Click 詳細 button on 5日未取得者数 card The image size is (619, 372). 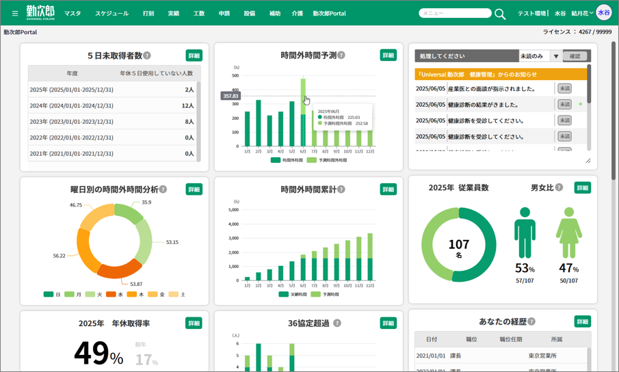pyautogui.click(x=194, y=55)
